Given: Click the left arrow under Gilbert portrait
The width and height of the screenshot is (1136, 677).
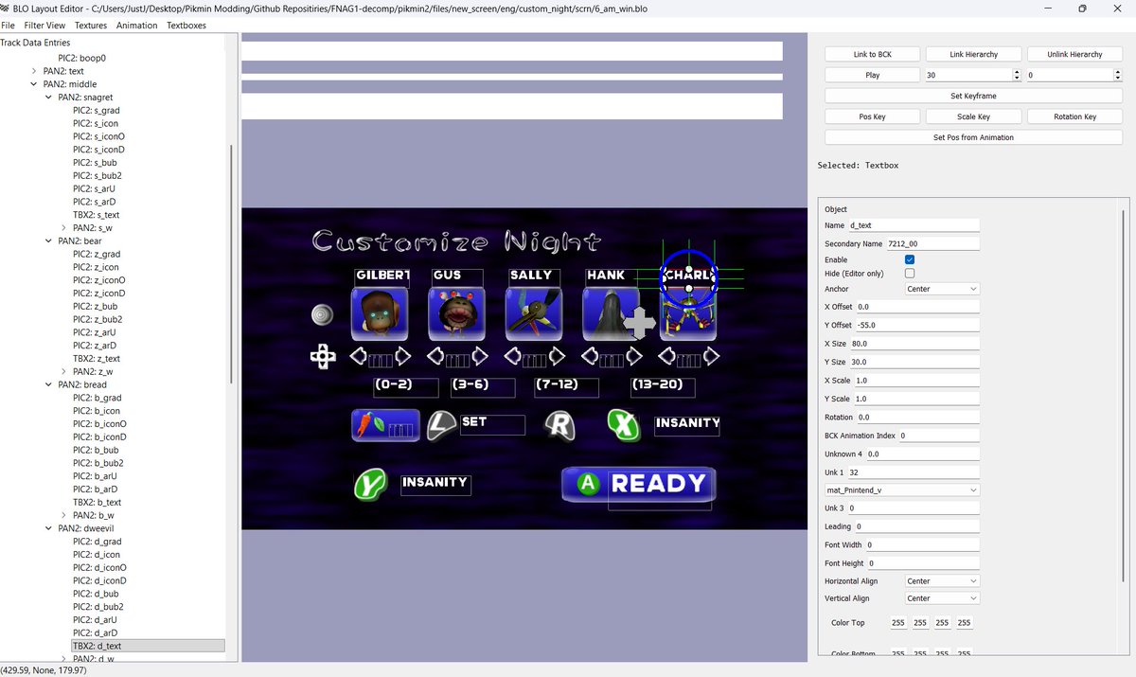Looking at the screenshot, I should click(x=358, y=356).
